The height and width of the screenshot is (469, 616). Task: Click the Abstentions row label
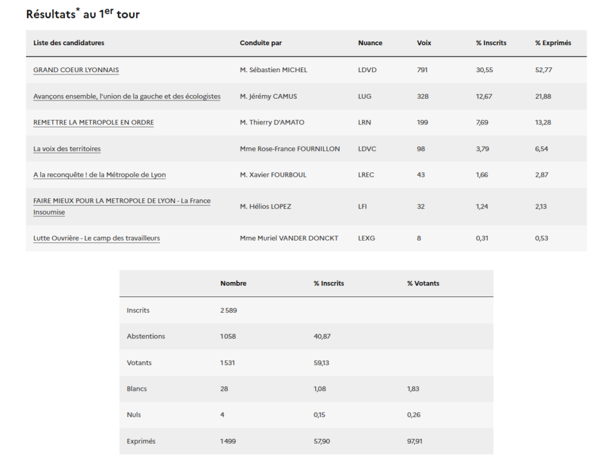click(146, 336)
